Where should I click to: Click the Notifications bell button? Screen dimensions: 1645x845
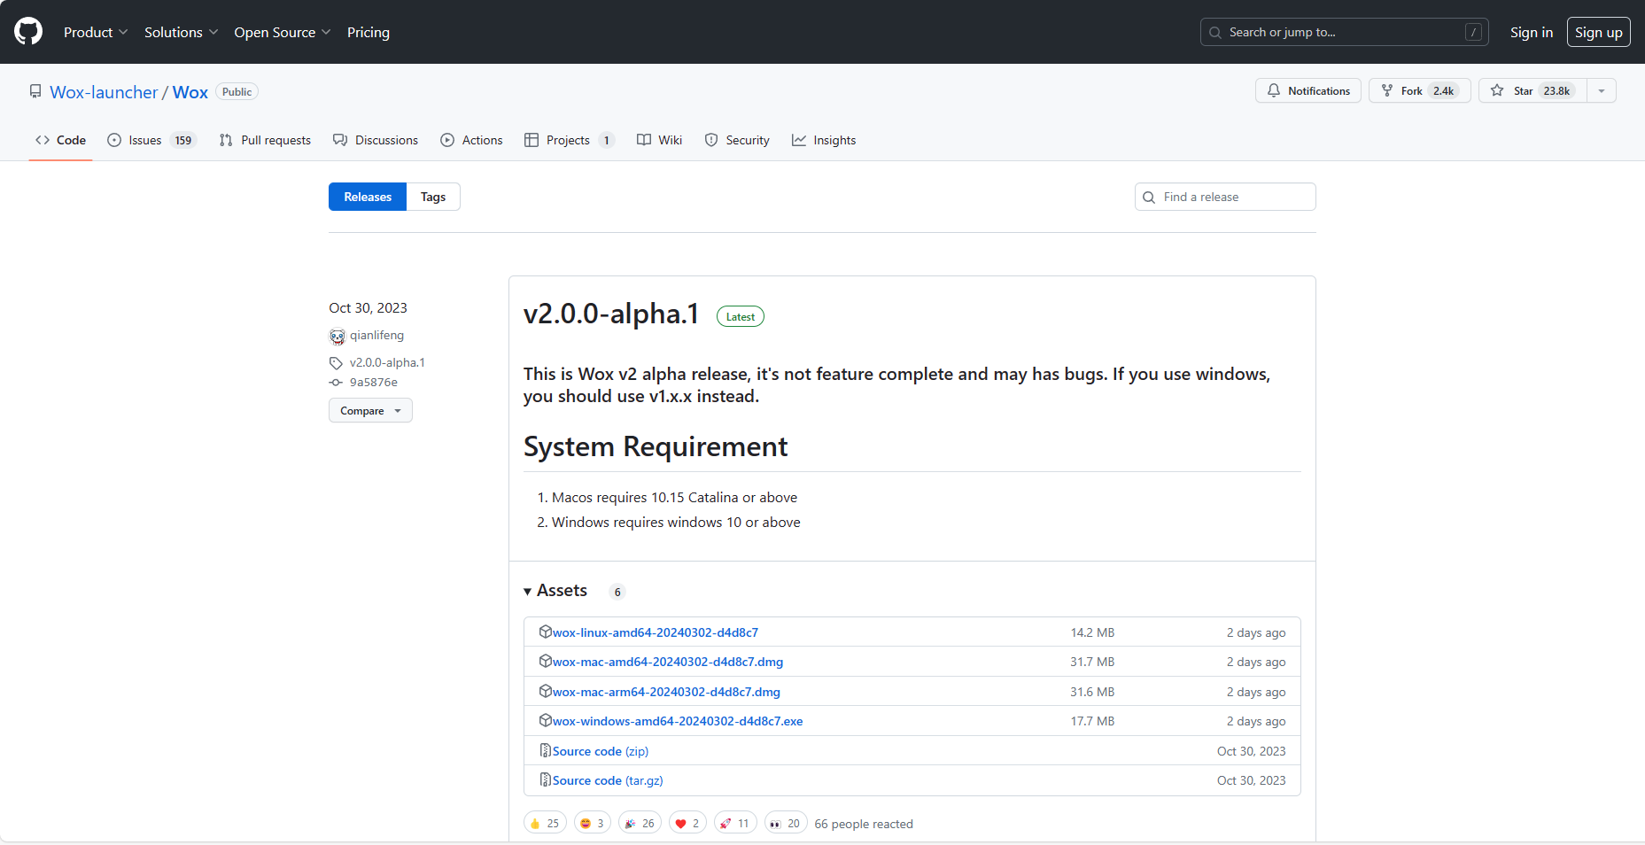click(1308, 90)
